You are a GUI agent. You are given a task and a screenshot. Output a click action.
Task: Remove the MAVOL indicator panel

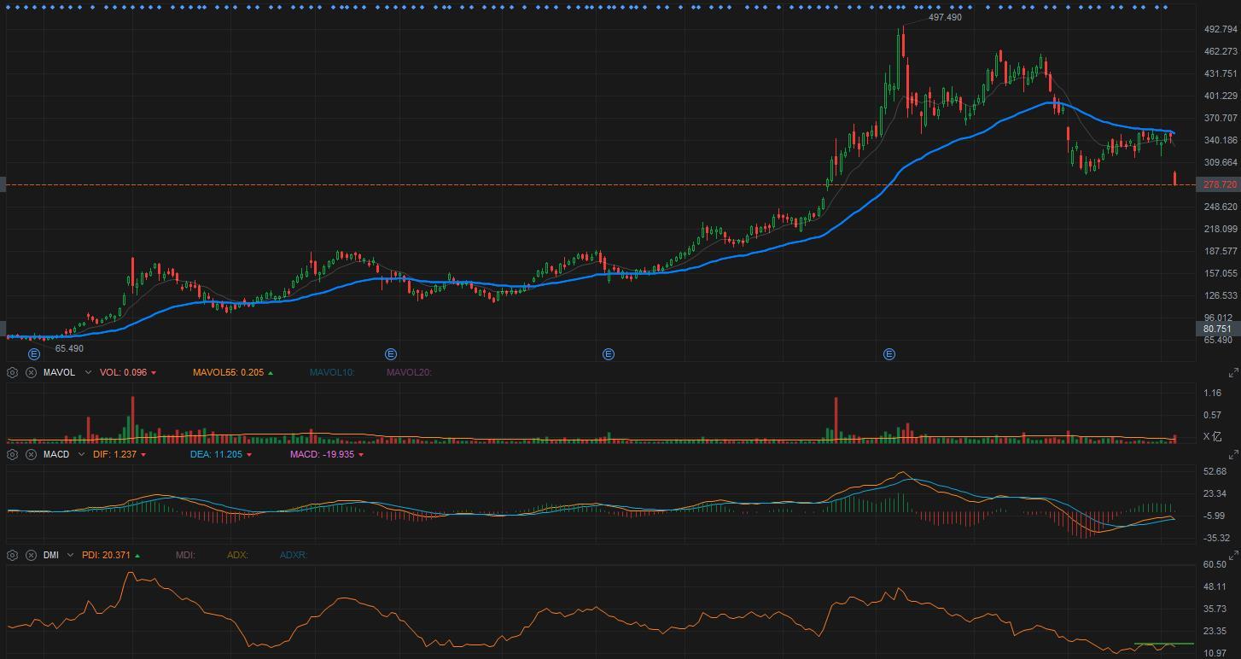coord(31,373)
